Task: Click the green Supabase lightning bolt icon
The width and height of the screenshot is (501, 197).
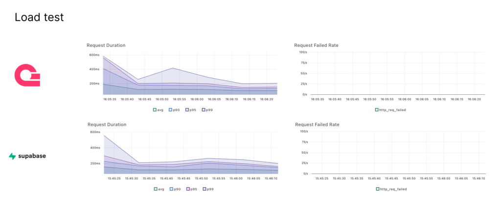Action: [x=12, y=156]
